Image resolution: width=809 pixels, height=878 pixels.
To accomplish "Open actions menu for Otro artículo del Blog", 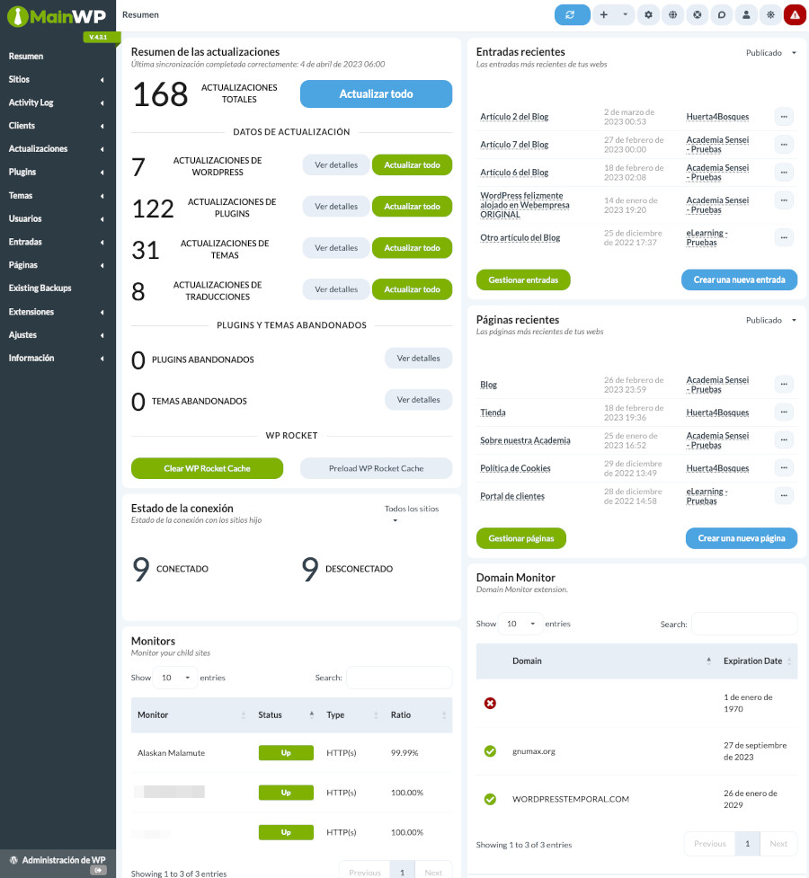I will coord(784,237).
